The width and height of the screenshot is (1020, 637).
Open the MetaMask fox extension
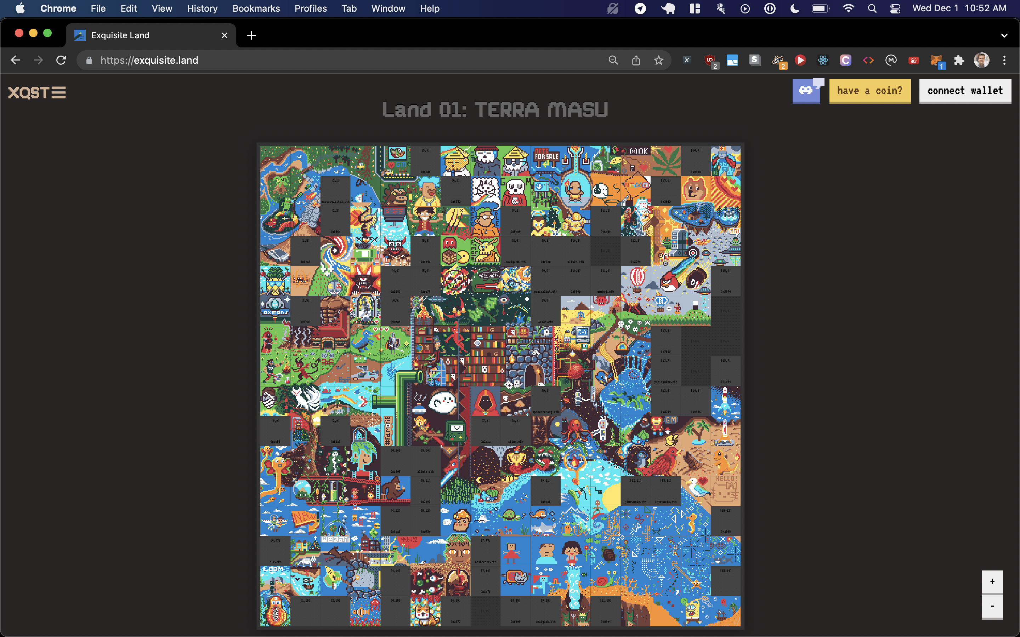pos(936,60)
